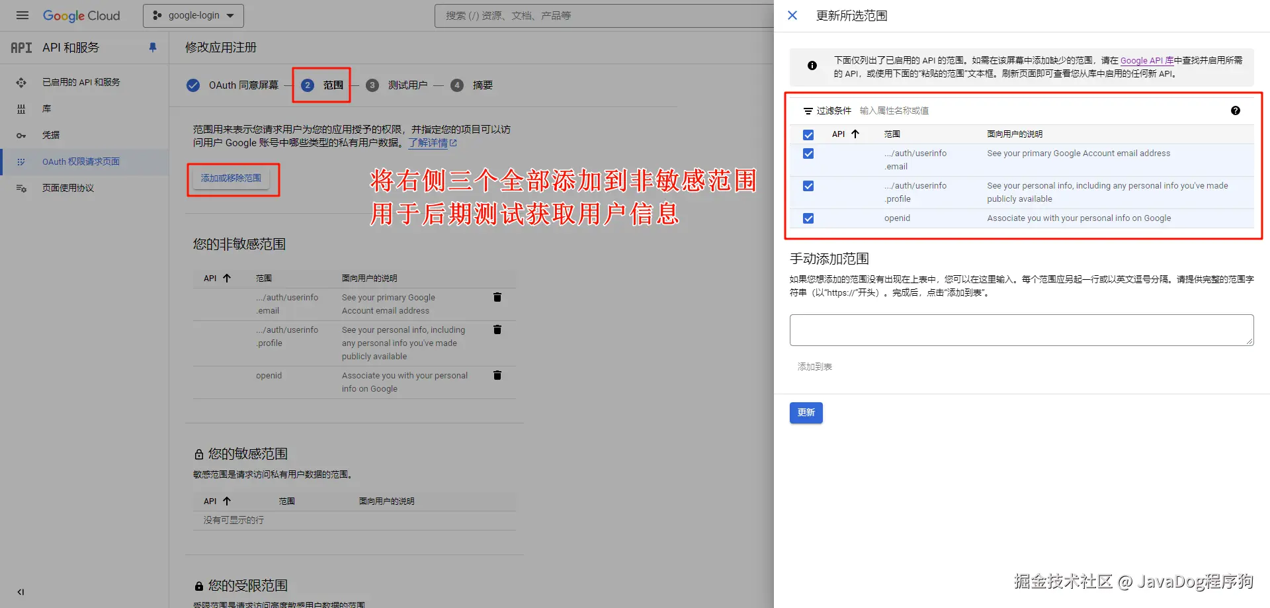Click the blue Update button

click(806, 413)
